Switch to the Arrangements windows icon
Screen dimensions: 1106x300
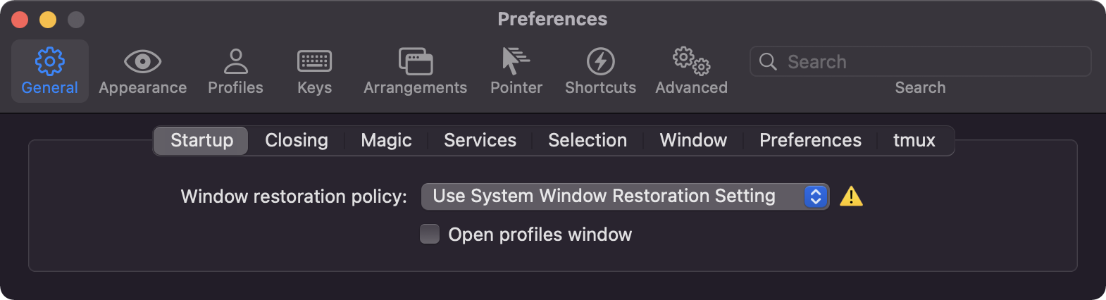pos(415,62)
